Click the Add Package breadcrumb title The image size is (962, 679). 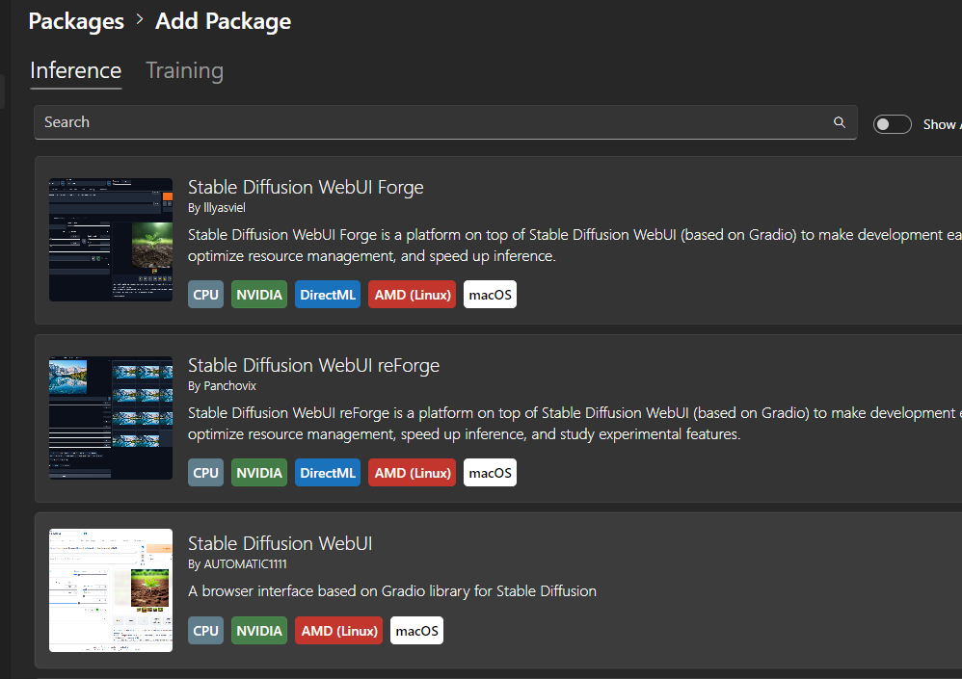(224, 21)
